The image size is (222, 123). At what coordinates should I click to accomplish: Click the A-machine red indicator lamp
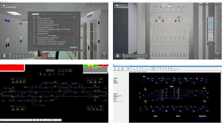[163, 21]
